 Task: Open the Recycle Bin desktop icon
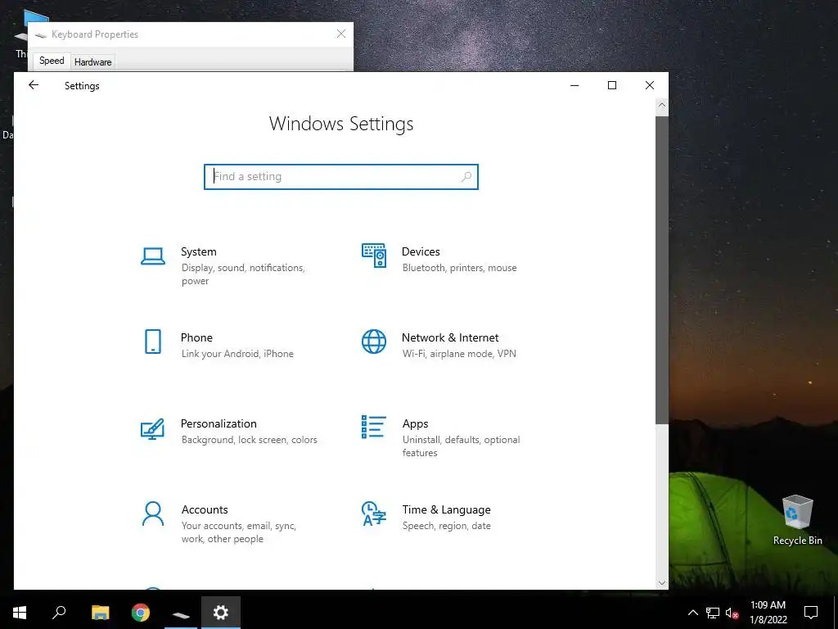pyautogui.click(x=797, y=520)
